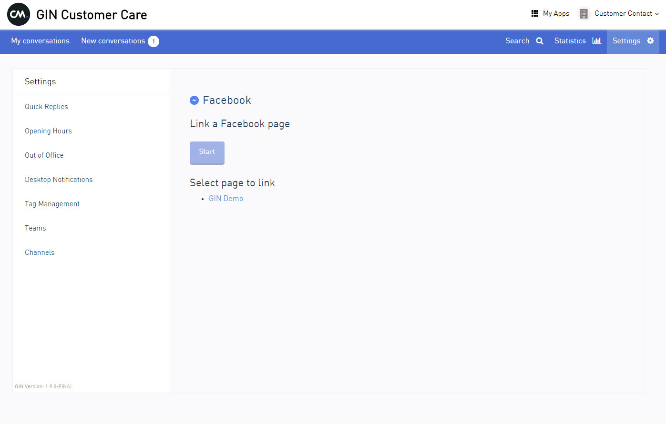This screenshot has height=424, width=666.
Task: Select the GIN Demo page link
Action: tap(226, 199)
